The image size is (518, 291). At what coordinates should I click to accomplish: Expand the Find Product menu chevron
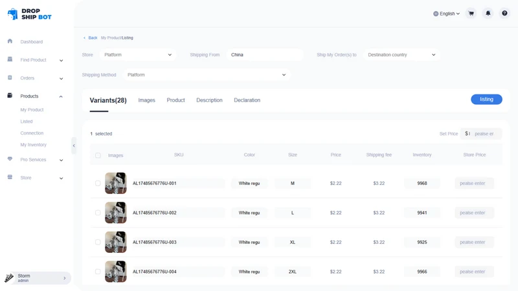pos(61,60)
